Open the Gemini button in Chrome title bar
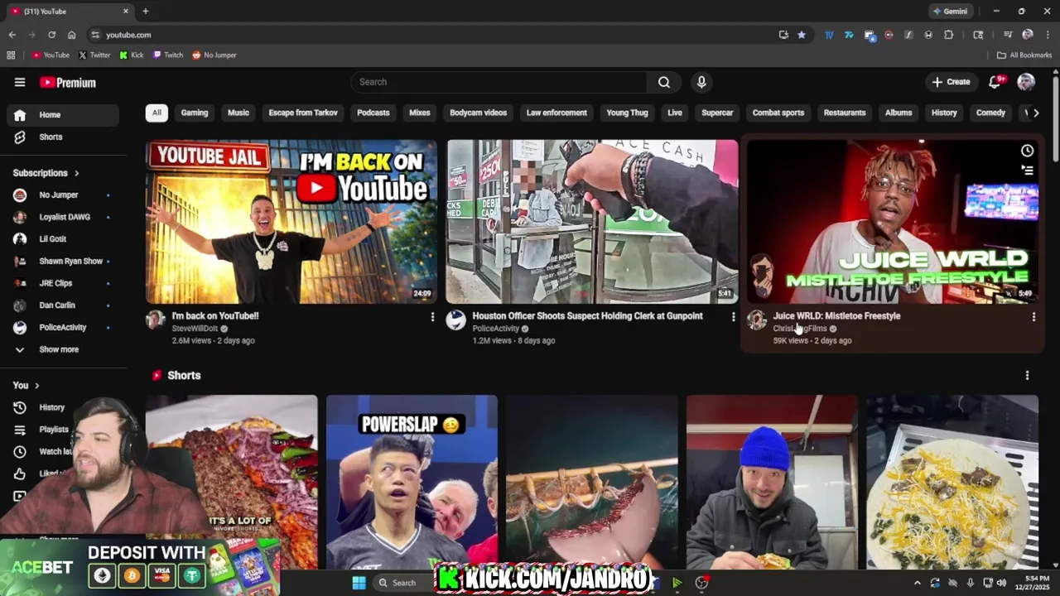This screenshot has height=596, width=1060. (950, 11)
